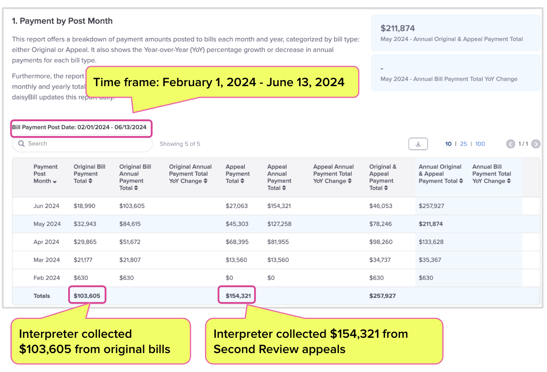The height and width of the screenshot is (372, 547).
Task: Show 100 rows per page
Action: click(480, 144)
